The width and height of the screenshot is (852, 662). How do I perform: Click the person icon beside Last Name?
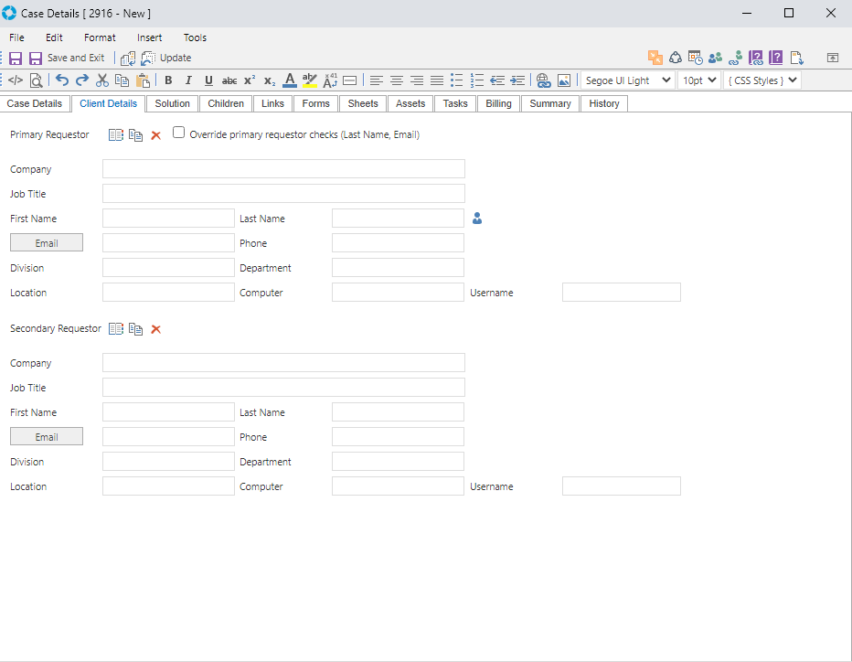click(x=477, y=219)
